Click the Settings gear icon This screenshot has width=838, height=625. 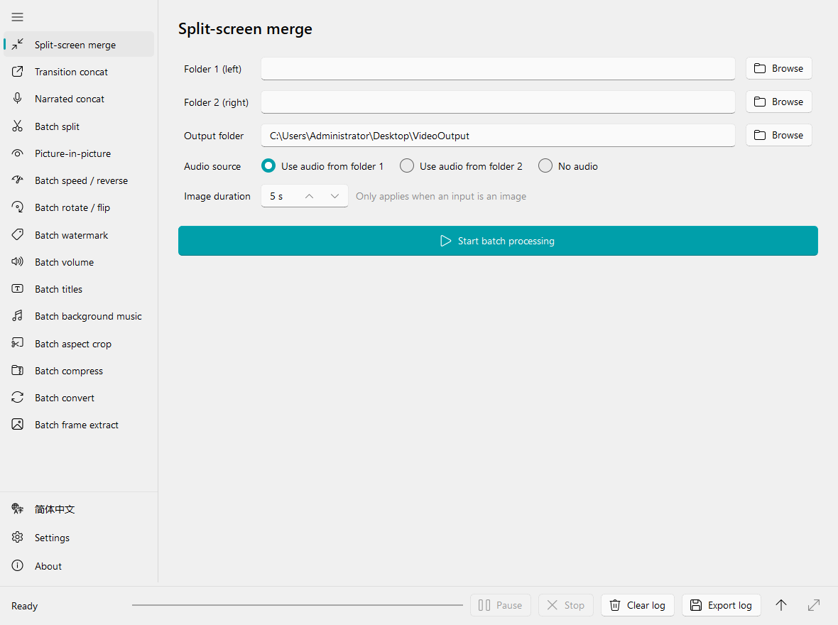click(x=18, y=538)
